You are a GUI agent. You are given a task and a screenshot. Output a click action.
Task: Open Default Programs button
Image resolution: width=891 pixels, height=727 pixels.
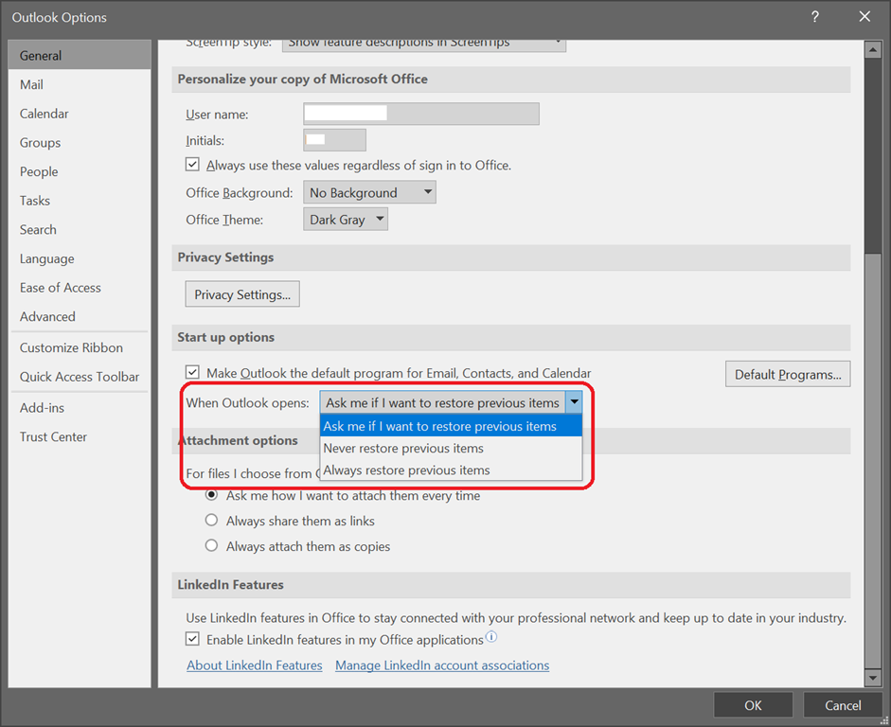point(788,374)
